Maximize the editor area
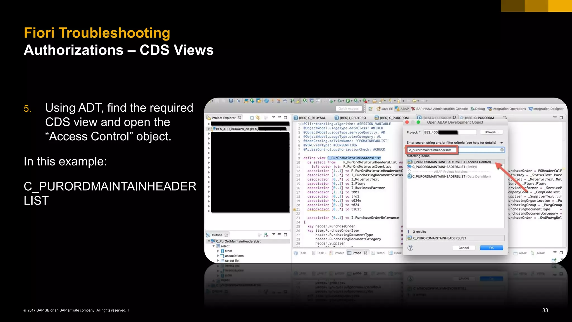Viewport: 572px width, 322px height. click(561, 117)
